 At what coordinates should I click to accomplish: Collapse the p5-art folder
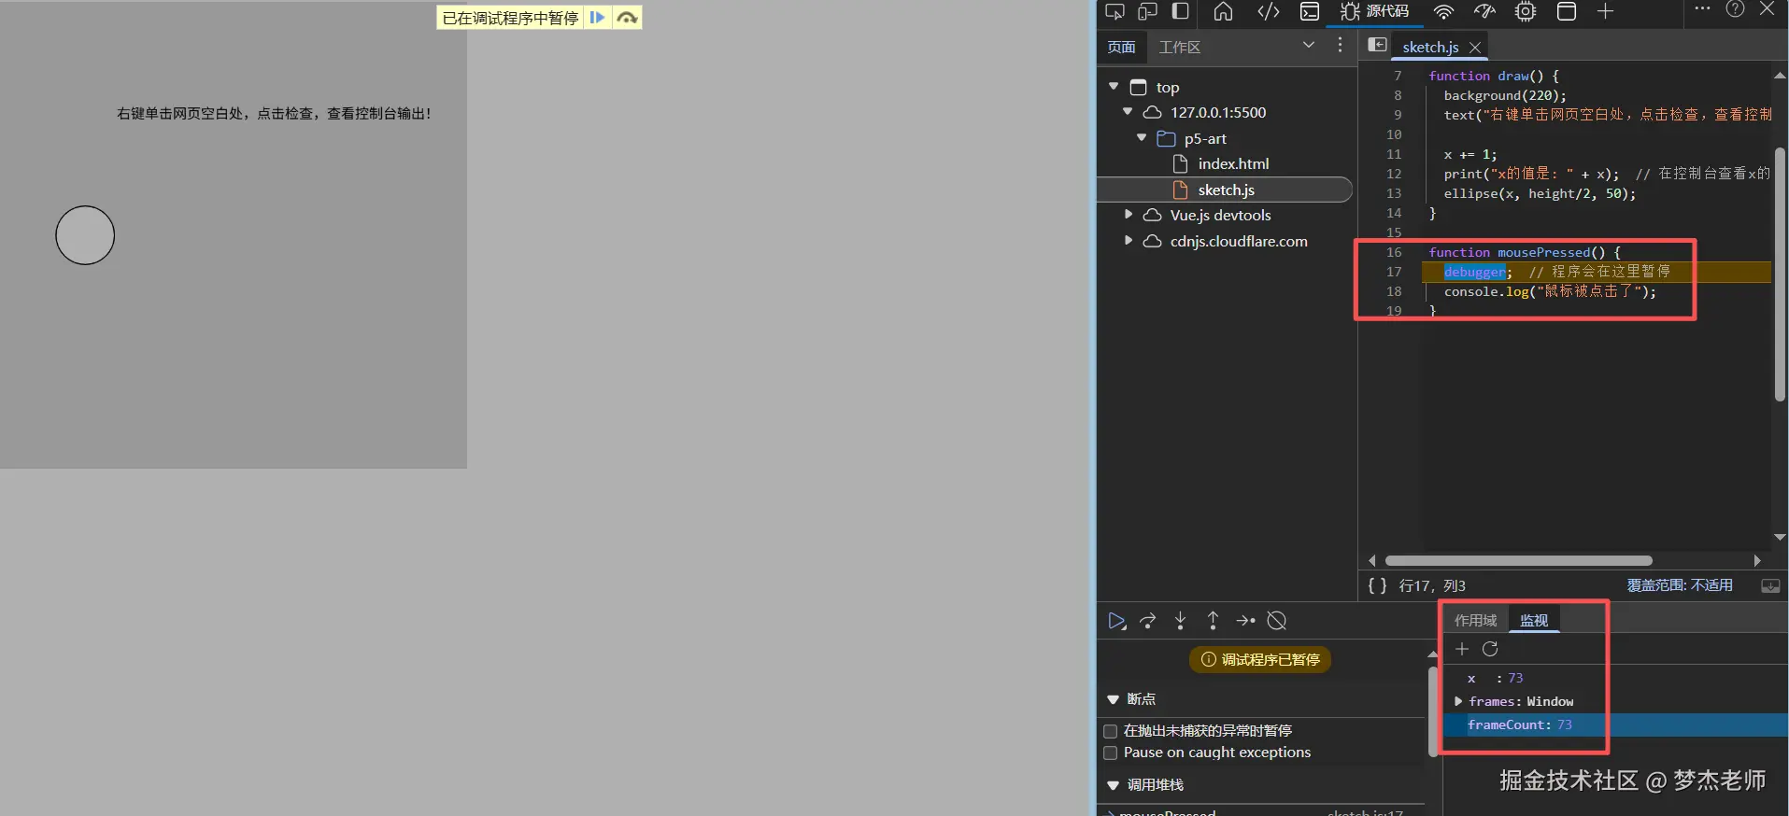[x=1142, y=137]
